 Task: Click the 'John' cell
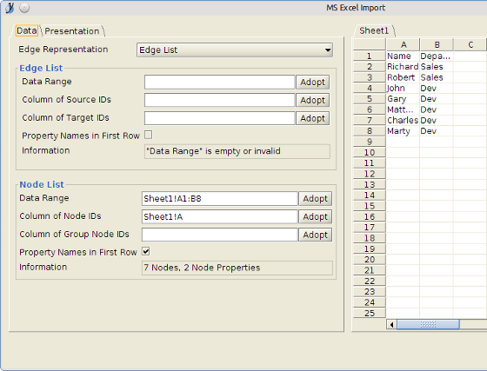[403, 88]
